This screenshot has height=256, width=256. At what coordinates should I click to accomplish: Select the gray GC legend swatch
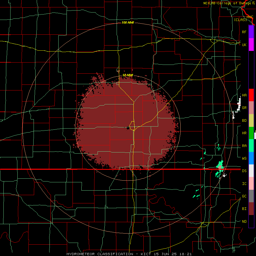coord(251,196)
